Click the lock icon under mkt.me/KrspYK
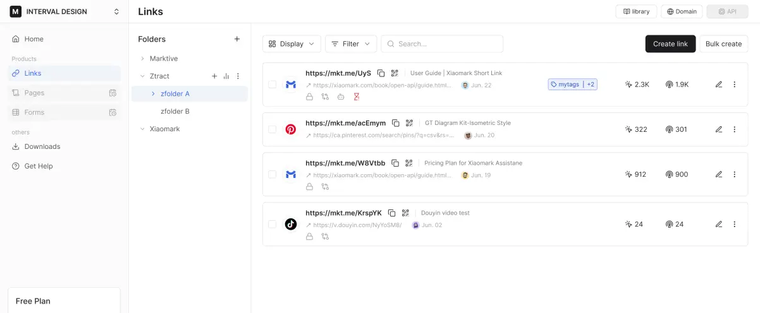Screen dimensions: 760x313 coord(310,237)
